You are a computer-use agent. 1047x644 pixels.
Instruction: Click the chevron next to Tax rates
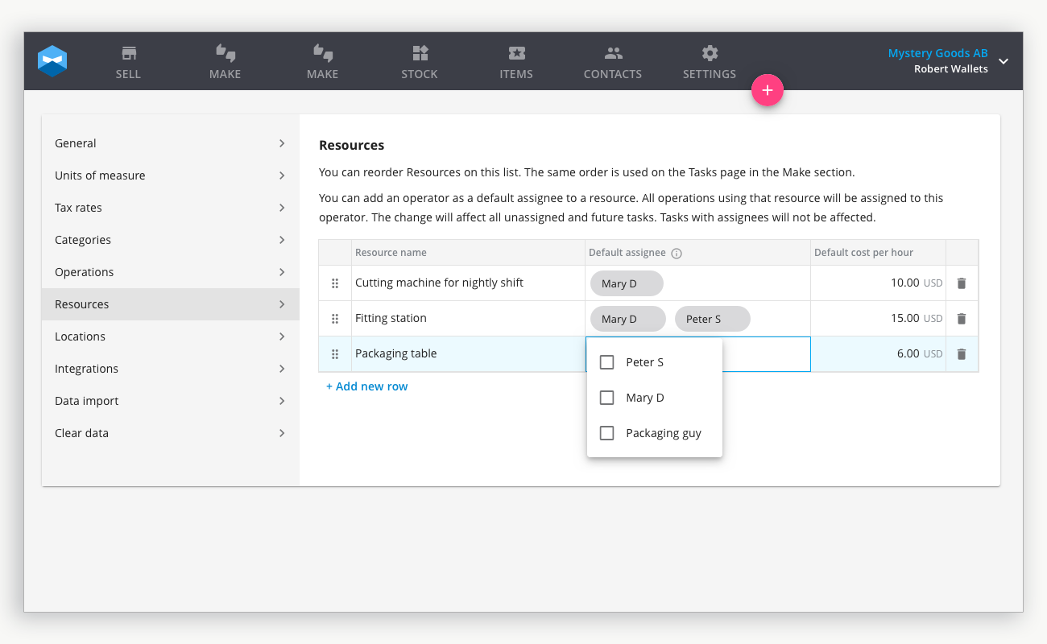(282, 208)
